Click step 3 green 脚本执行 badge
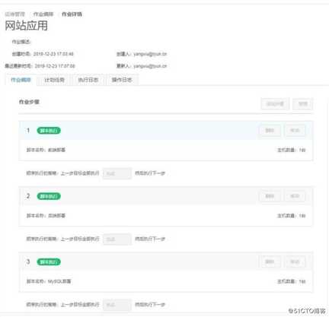Image resolution: width=329 pixels, height=317 pixels. pyautogui.click(x=49, y=262)
